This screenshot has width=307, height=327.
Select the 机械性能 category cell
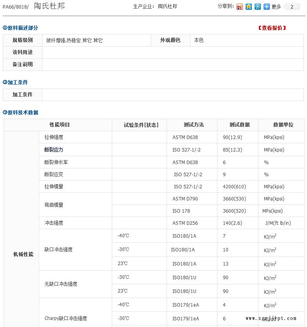(x=23, y=254)
